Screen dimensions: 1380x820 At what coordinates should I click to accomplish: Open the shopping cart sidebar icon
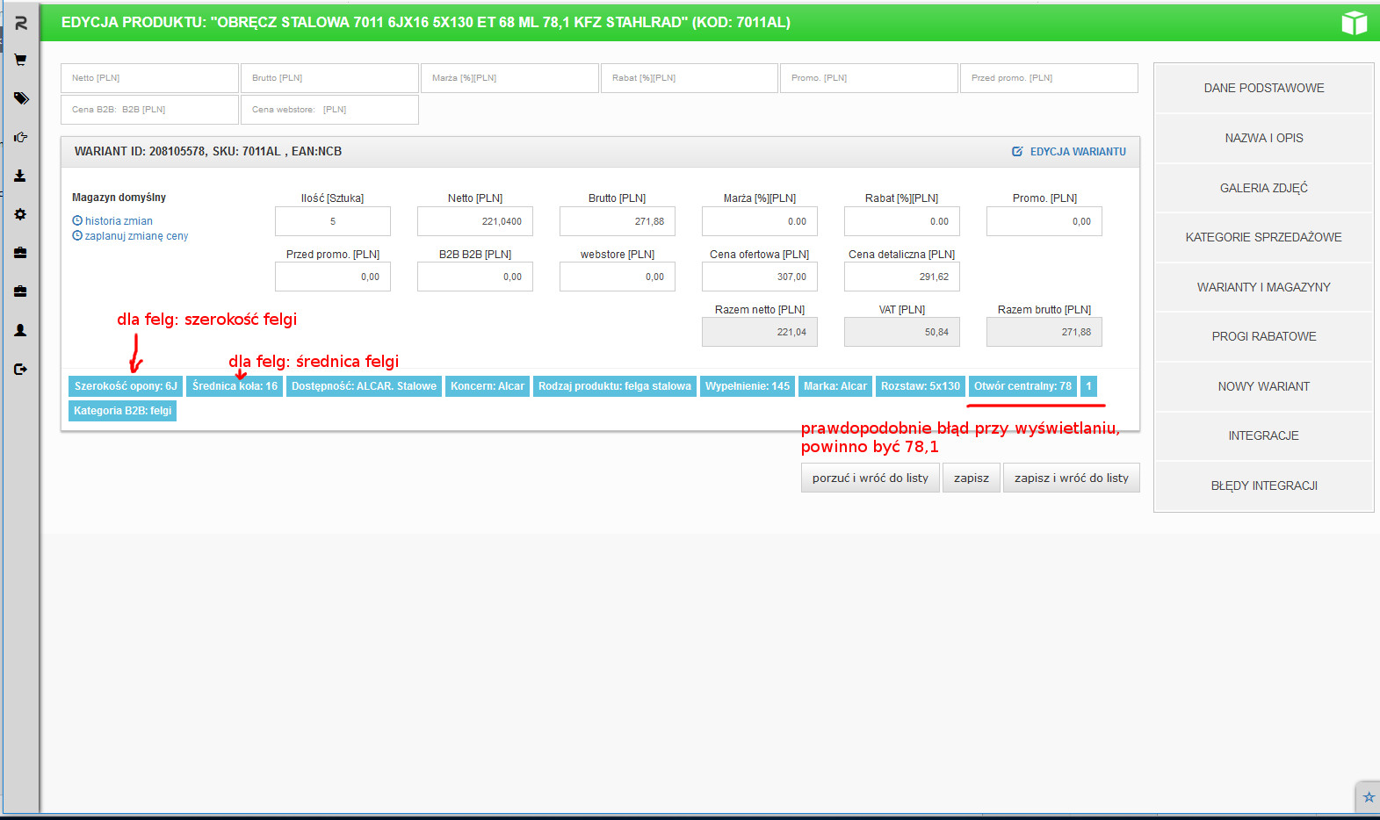pyautogui.click(x=20, y=61)
